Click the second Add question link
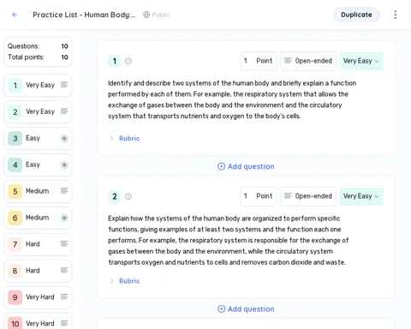The image size is (411, 329). pos(246,309)
